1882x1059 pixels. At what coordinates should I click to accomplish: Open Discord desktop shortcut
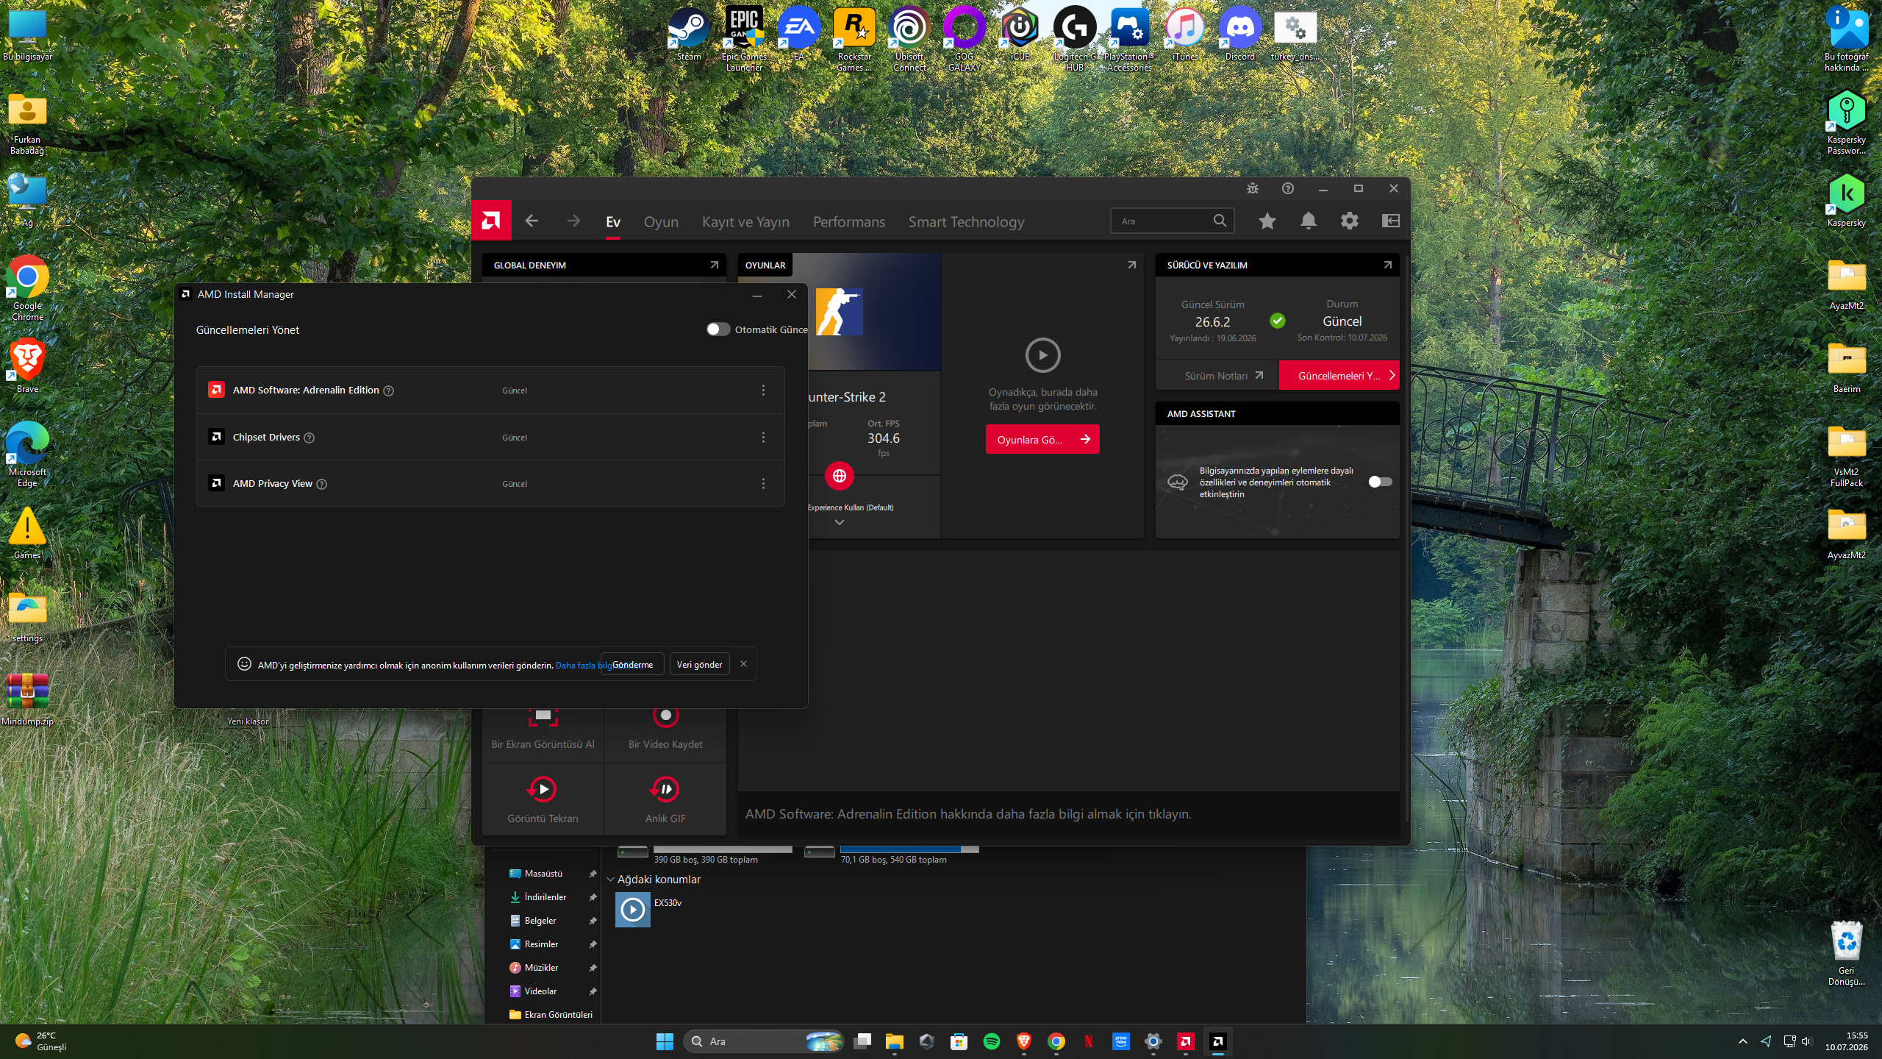pos(1240,35)
